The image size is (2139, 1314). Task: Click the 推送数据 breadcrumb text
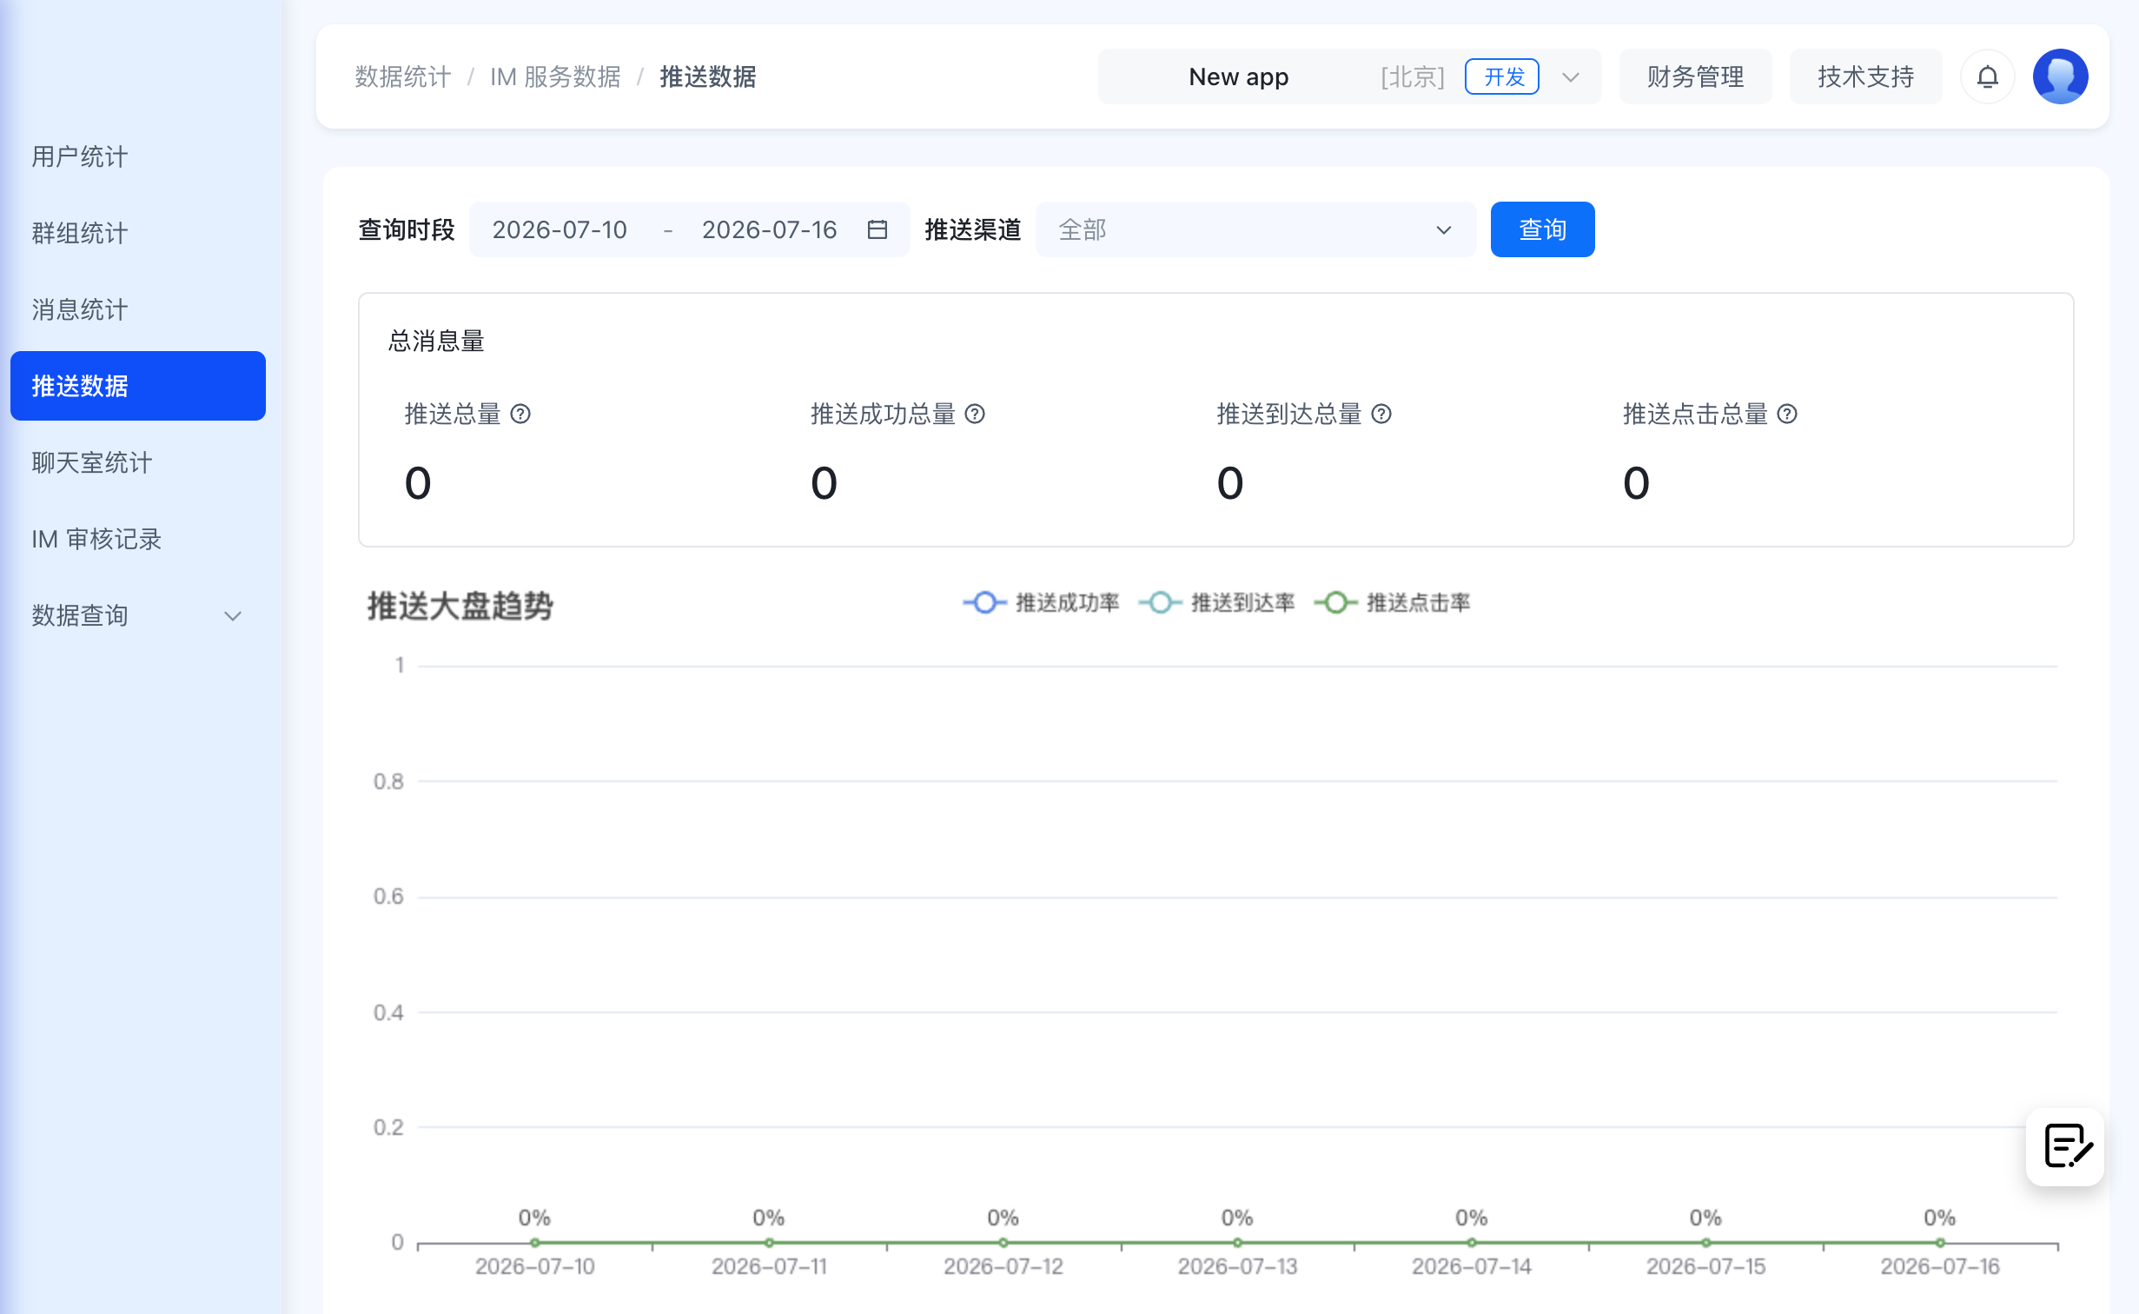tap(708, 76)
